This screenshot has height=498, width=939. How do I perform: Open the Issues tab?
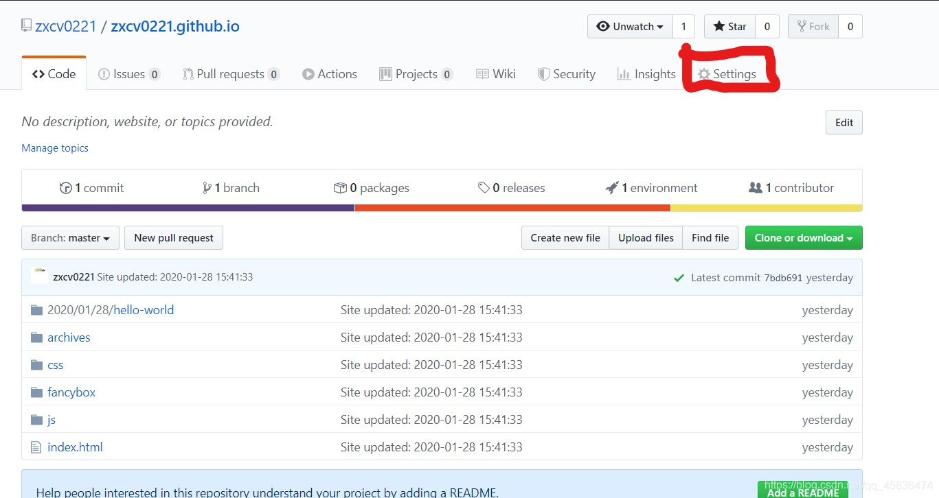tap(129, 74)
